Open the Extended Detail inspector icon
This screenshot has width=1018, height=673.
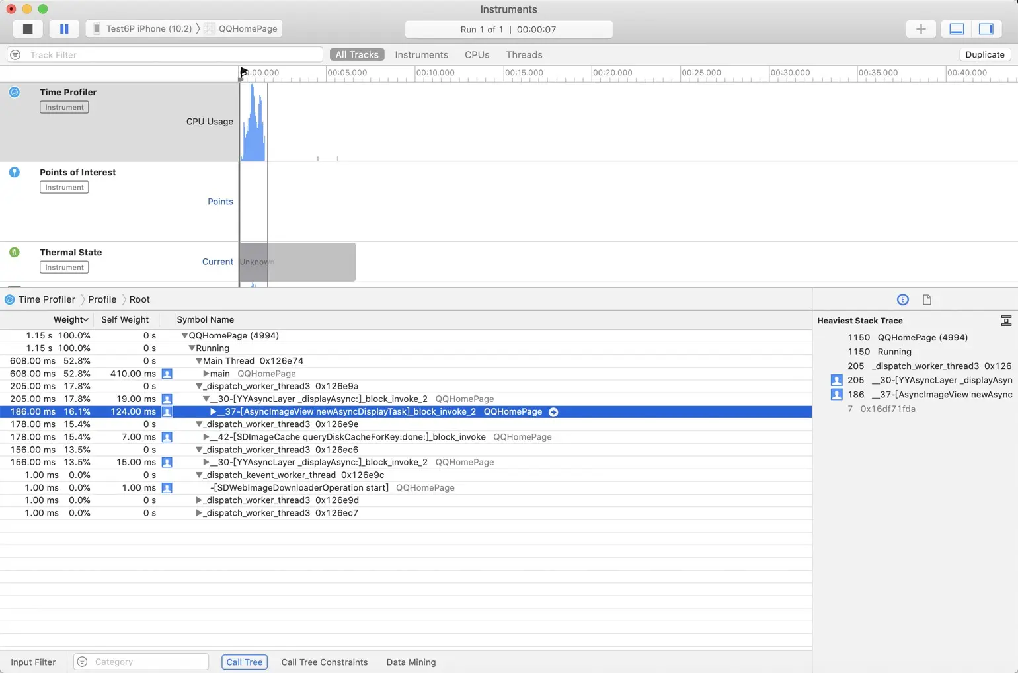pos(902,299)
